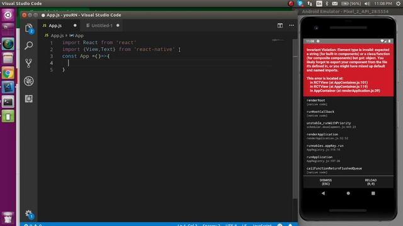Open the Explorer view in activity bar
The width and height of the screenshot is (403, 226).
[x=29, y=28]
